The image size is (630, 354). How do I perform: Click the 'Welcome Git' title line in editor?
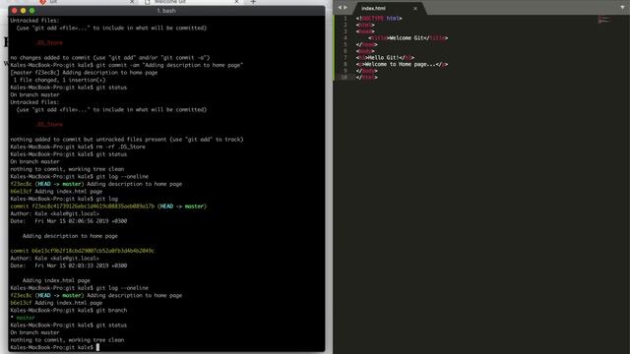[x=409, y=37]
